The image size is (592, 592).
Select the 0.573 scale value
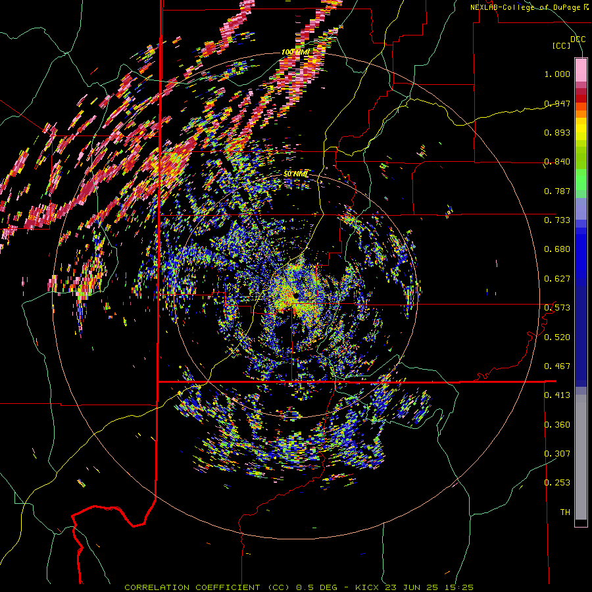[557, 308]
